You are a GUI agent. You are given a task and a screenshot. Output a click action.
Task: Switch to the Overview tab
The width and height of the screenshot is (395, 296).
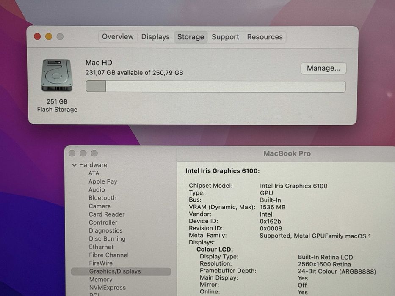[118, 37]
